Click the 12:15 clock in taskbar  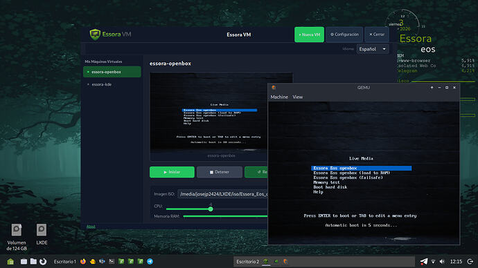[456, 261]
